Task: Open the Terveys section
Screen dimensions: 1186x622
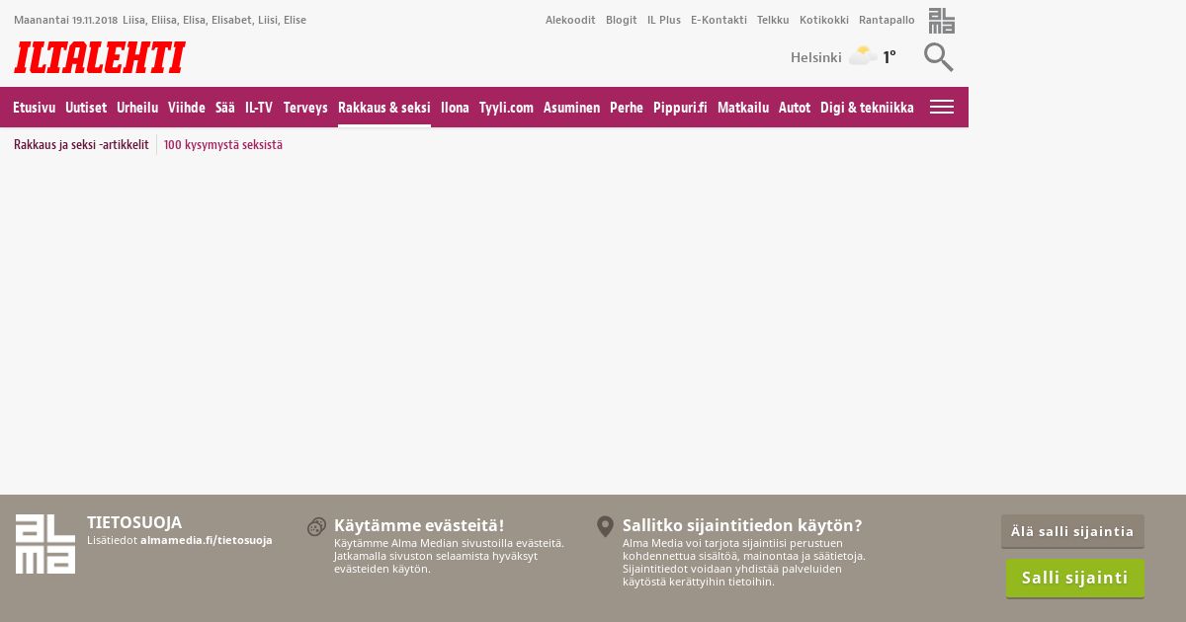Action: point(305,108)
